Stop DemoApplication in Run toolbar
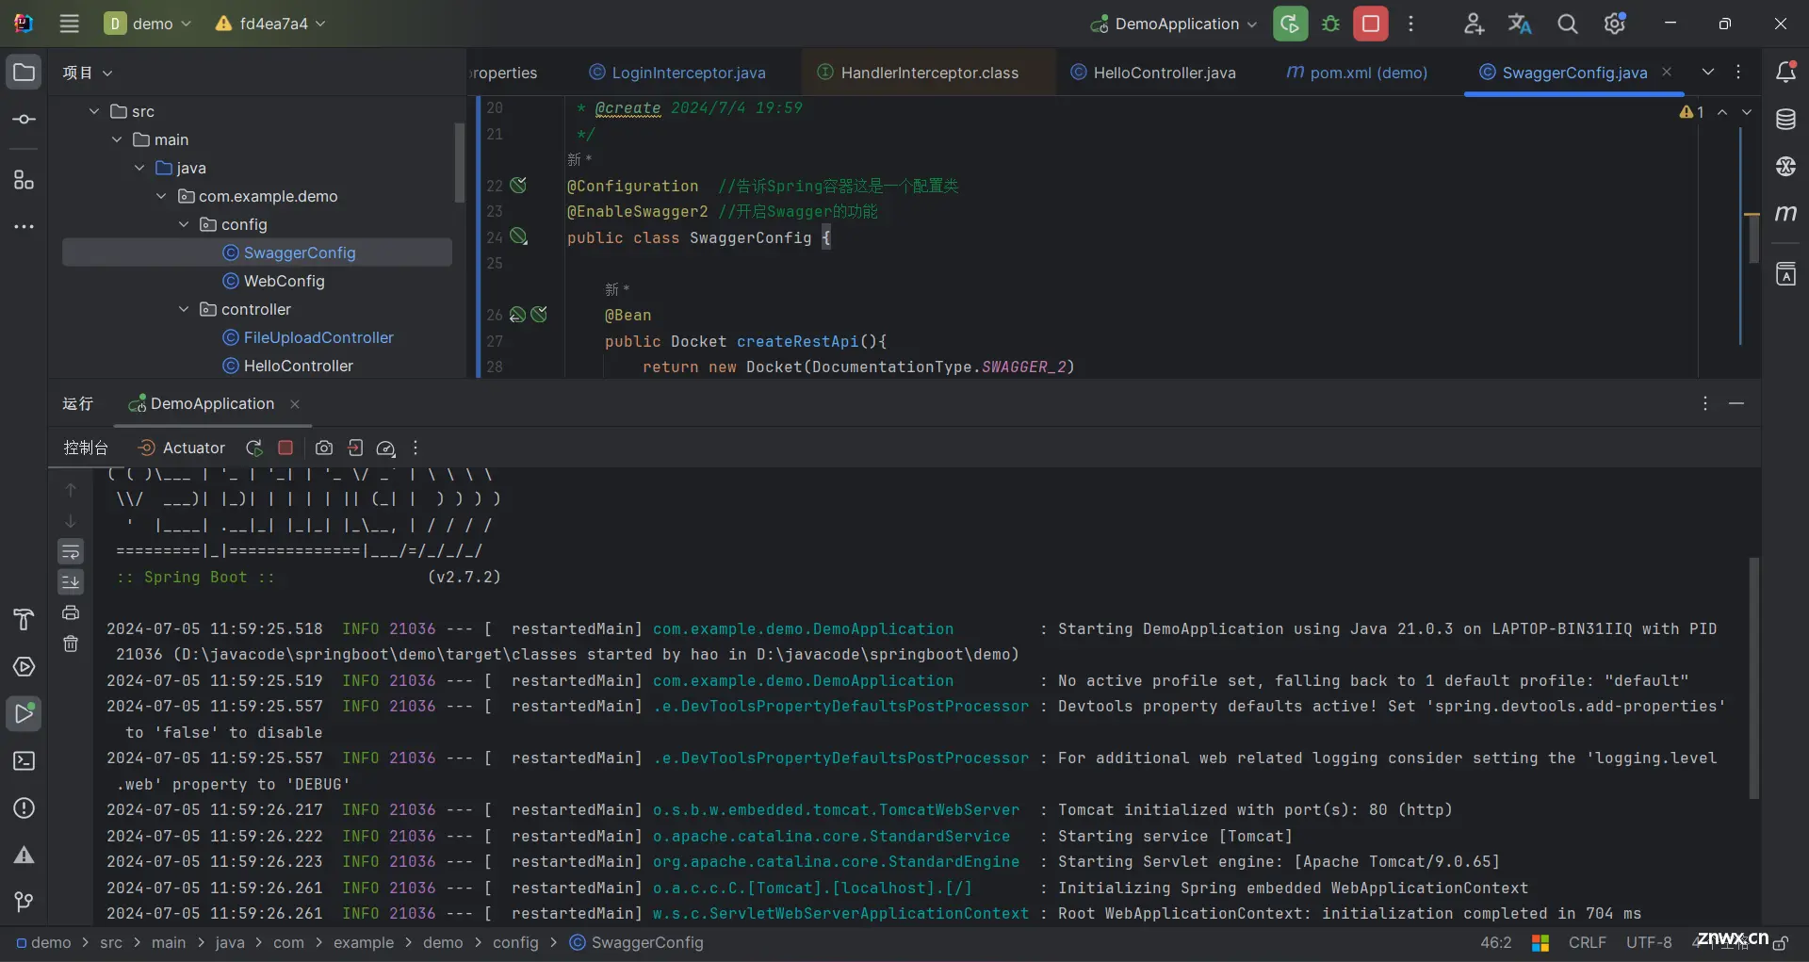This screenshot has height=962, width=1809. 285,448
